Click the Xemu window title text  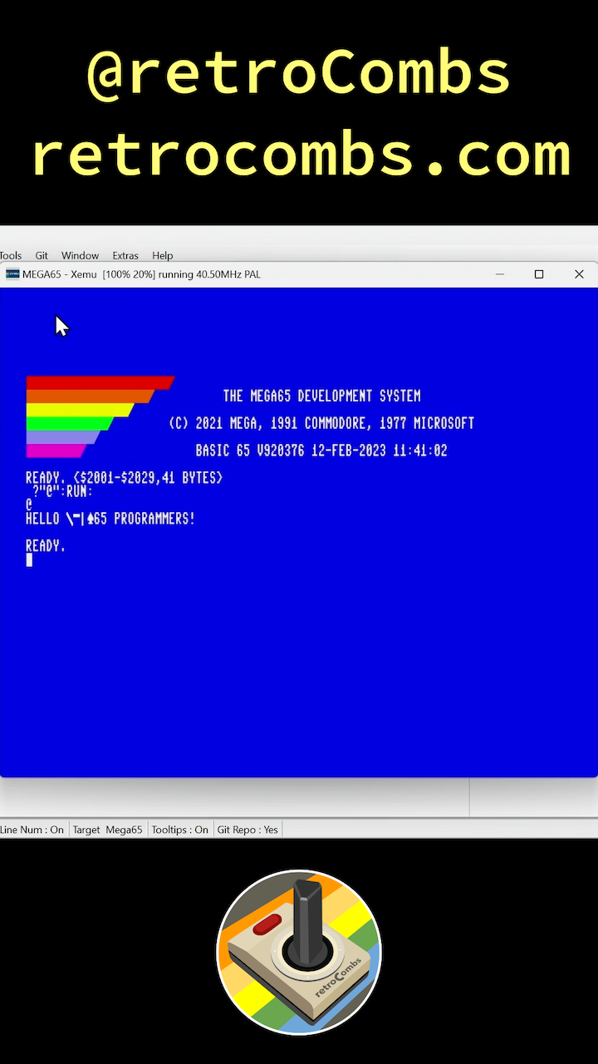(x=141, y=274)
